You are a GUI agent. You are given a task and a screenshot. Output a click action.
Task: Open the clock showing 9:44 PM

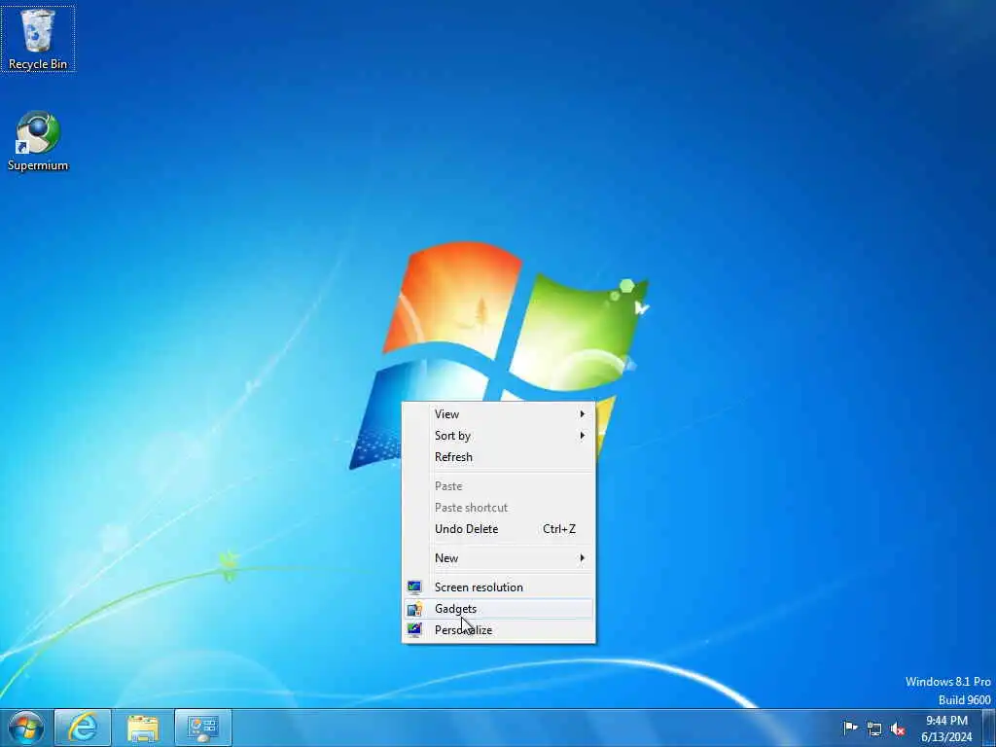(946, 729)
